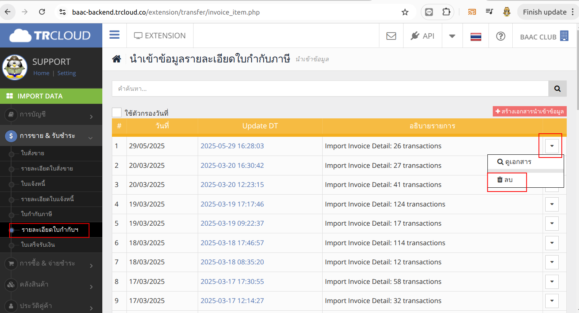Open the 2025-03-18 08:35:20 update link
This screenshot has height=313, width=579.
[232, 262]
